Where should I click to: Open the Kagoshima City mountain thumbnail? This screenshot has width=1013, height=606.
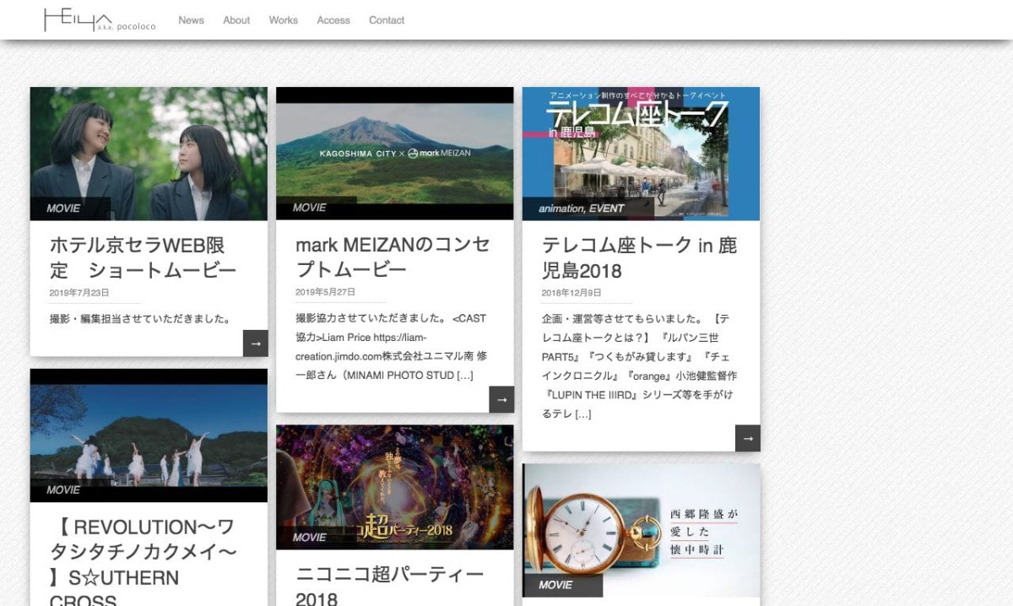(395, 154)
